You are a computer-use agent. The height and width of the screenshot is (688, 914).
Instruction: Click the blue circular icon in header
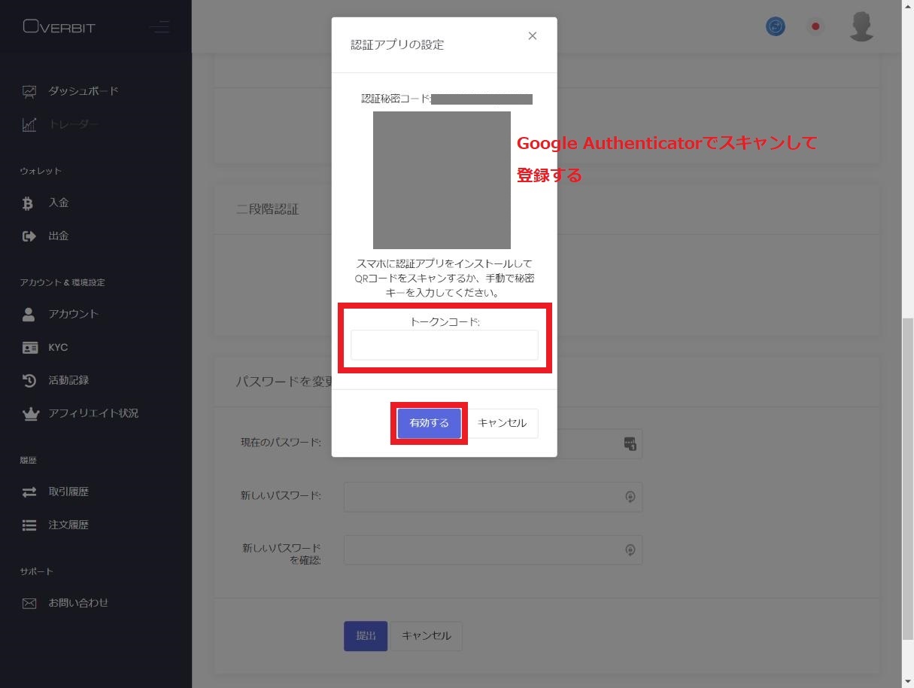click(775, 27)
